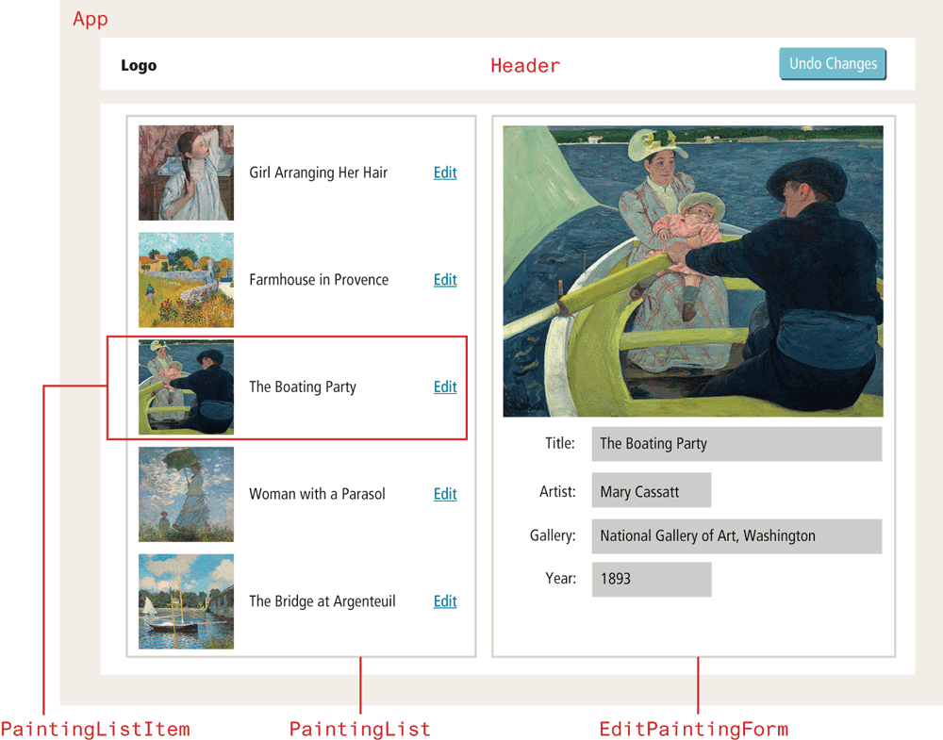Select Edit link beside The Boating Party
Image resolution: width=943 pixels, height=740 pixels.
pyautogui.click(x=445, y=386)
